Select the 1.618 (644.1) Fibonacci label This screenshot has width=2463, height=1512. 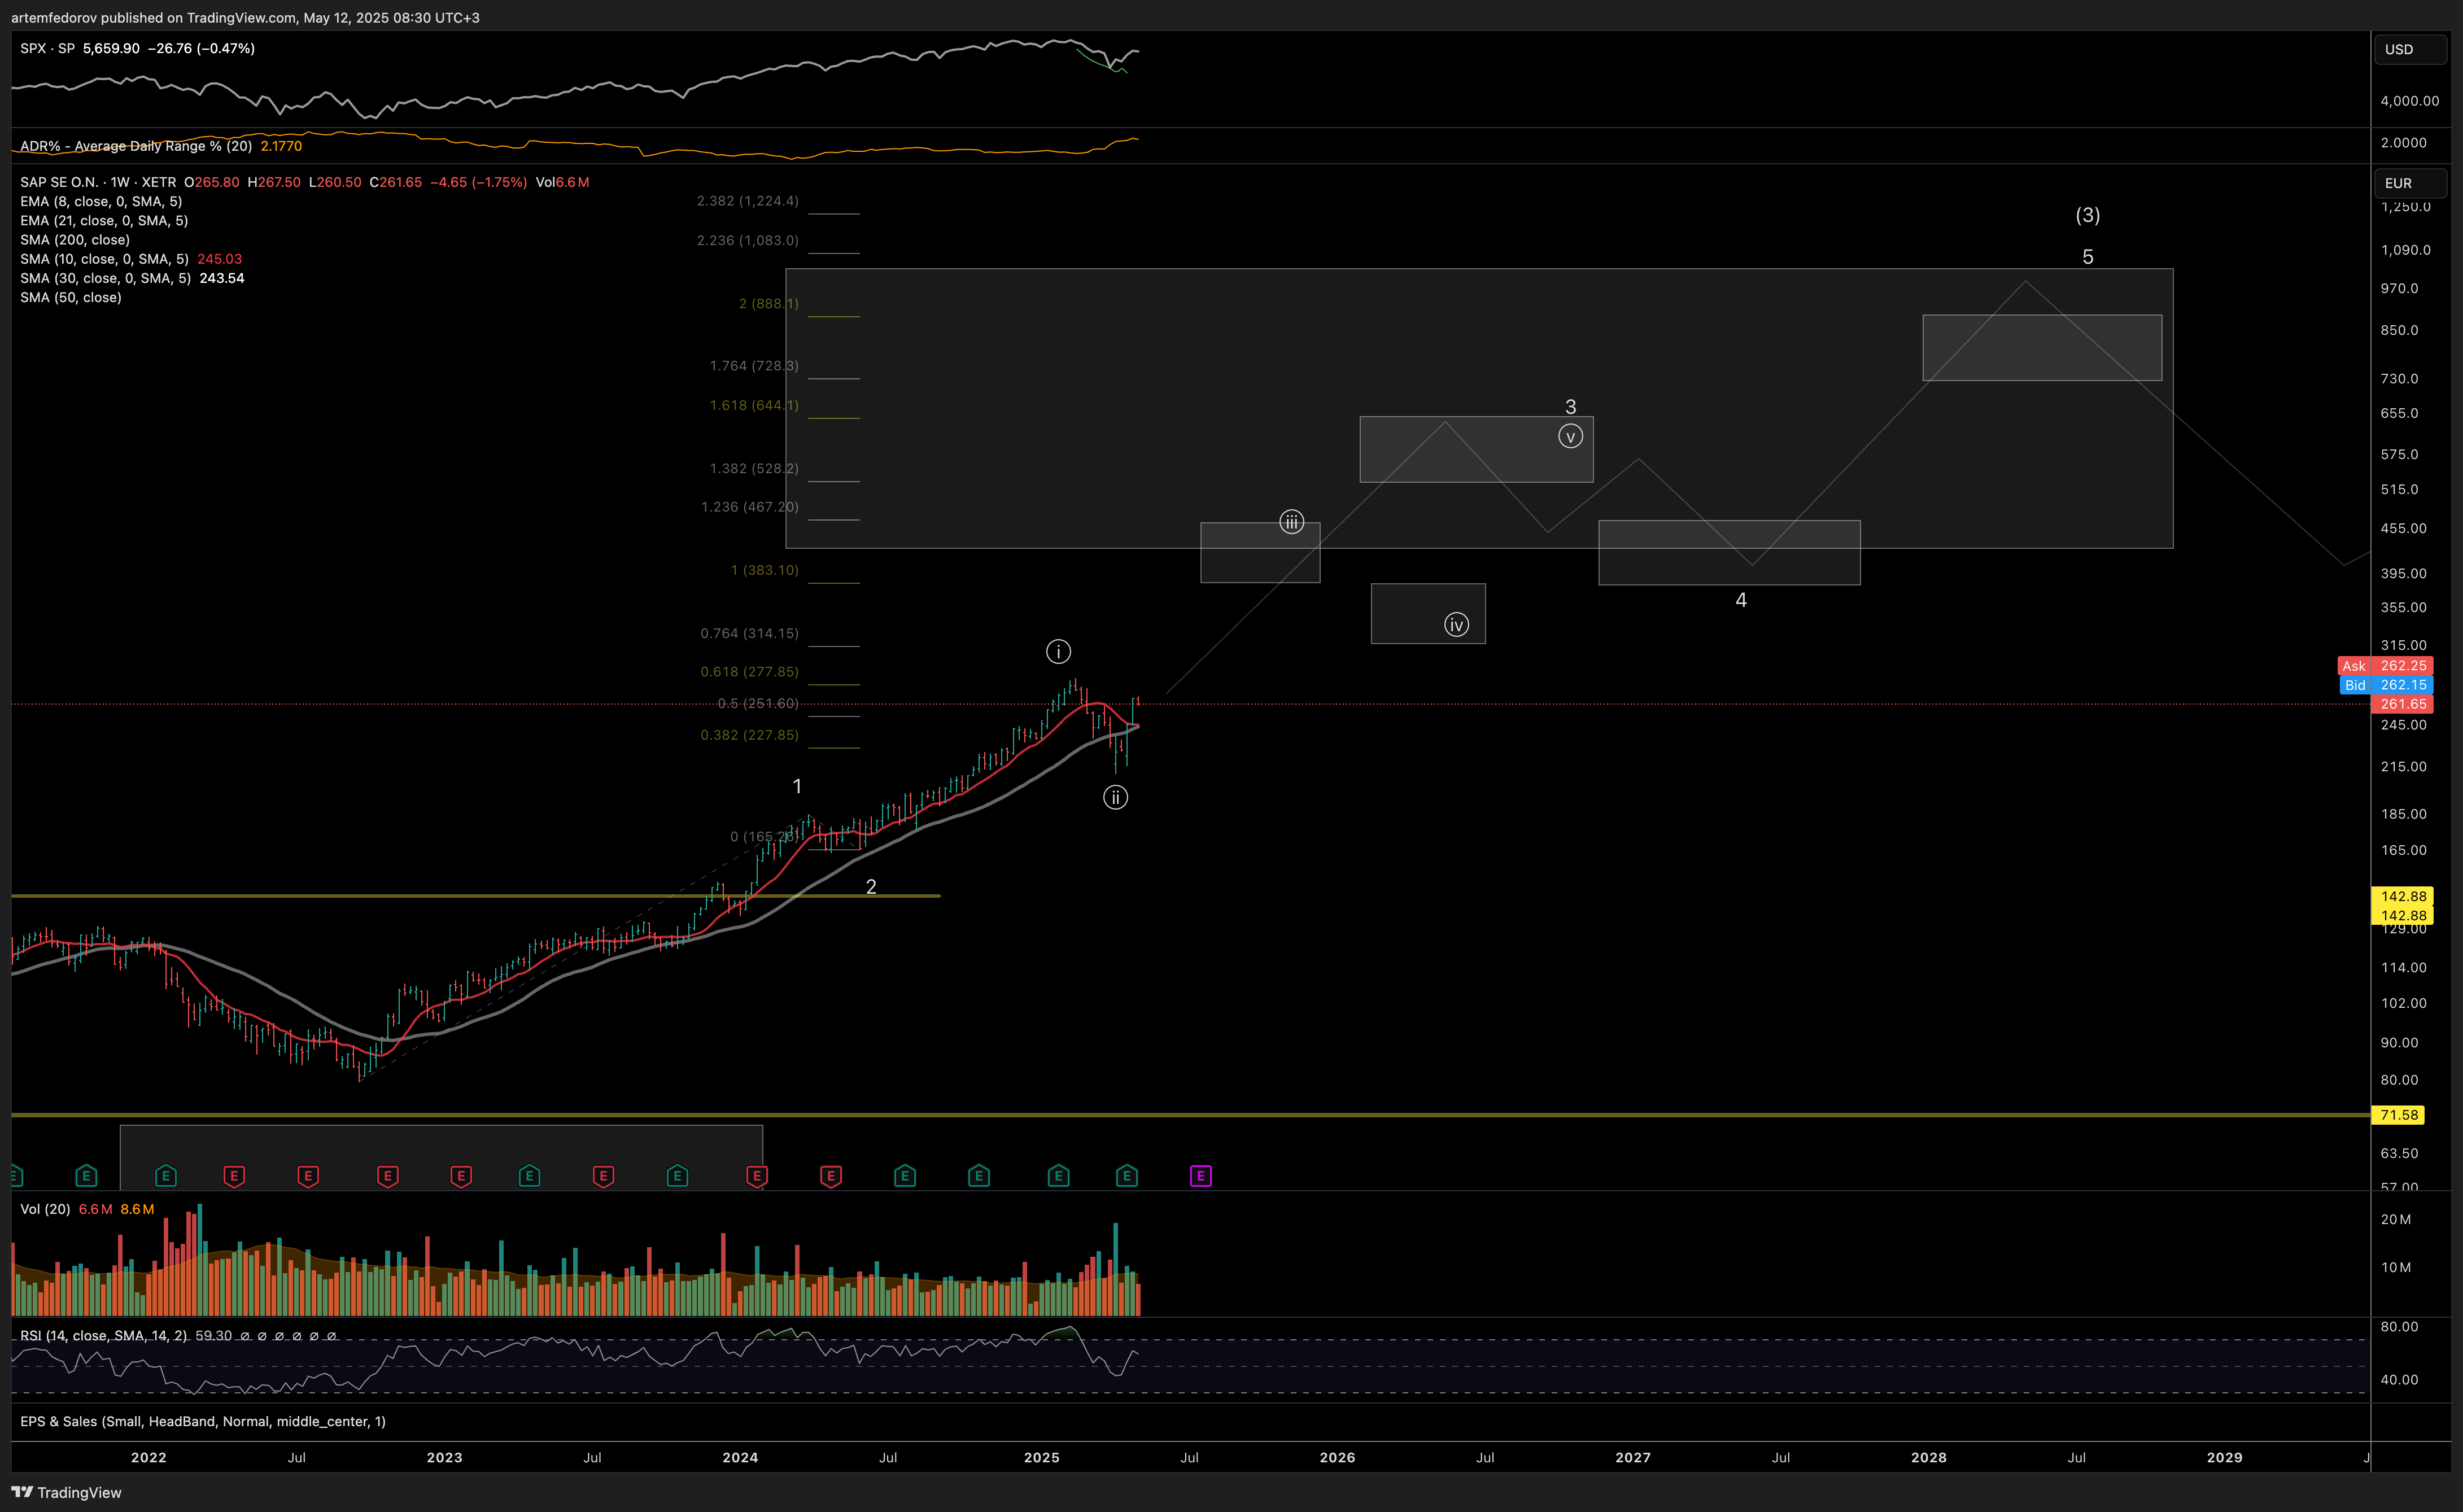coord(754,405)
